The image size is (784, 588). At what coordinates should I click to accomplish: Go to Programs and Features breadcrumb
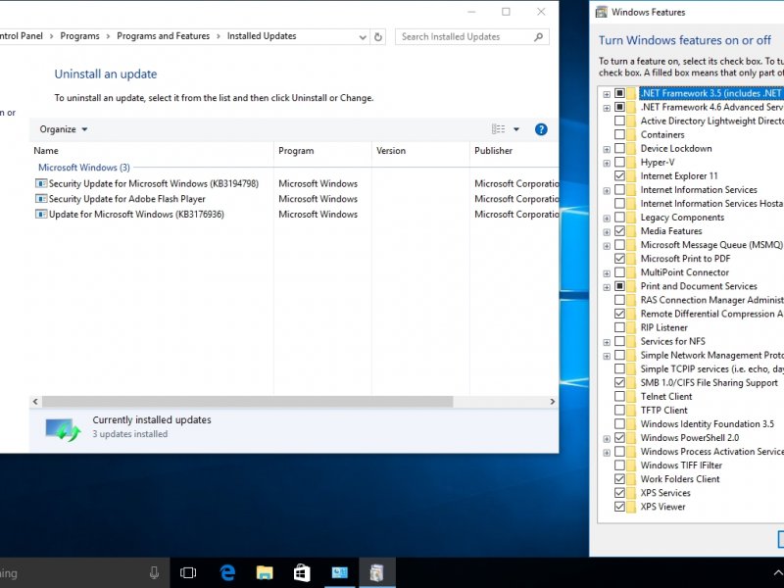pyautogui.click(x=164, y=36)
